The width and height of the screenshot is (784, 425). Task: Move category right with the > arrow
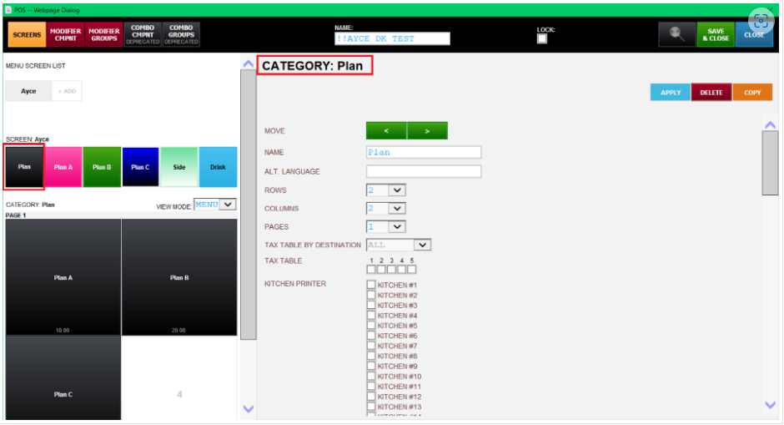[x=427, y=130]
